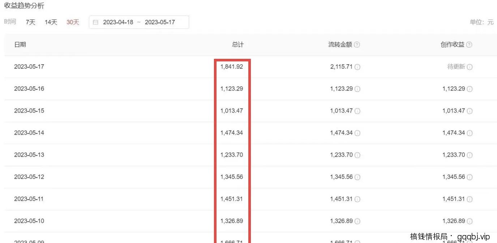
Task: Click info icon beside 待更新 status
Action: 470,67
